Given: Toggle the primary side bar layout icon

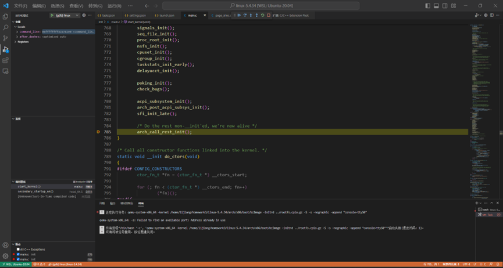Looking at the screenshot, I should [427, 6].
